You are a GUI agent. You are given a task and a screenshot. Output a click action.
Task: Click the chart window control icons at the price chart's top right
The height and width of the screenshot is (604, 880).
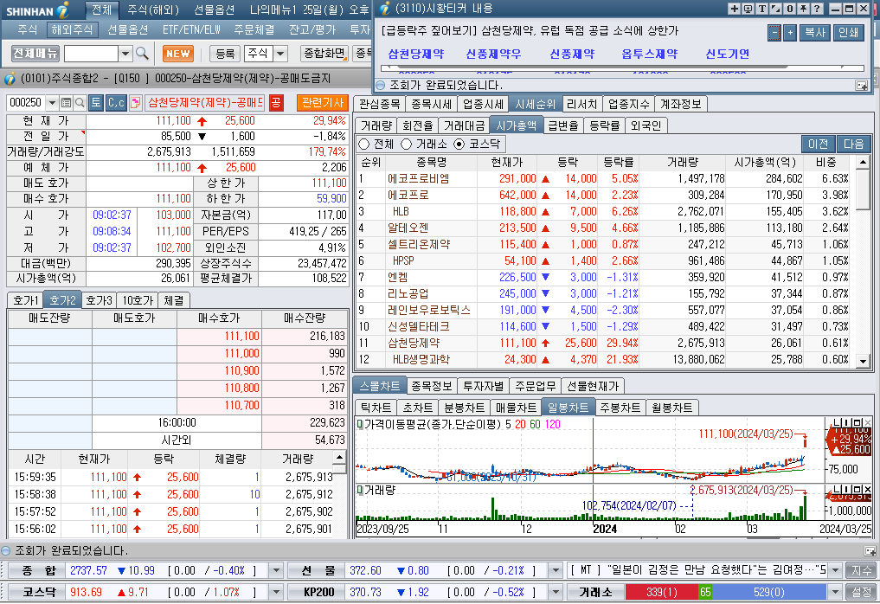(851, 422)
